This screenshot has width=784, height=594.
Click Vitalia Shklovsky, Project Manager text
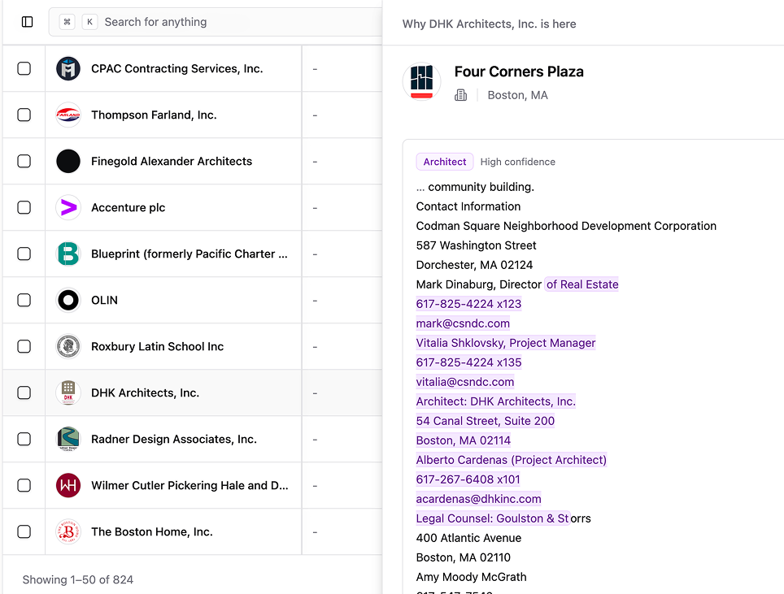point(506,343)
